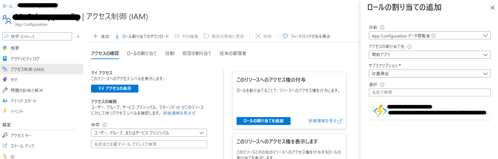Image resolution: width=498 pixels, height=159 pixels.
Task: Click the ロールの割り当てを追加 button
Action: [264, 121]
